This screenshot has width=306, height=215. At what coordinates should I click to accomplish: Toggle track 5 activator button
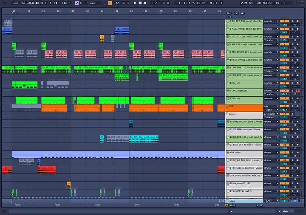coord(284,21)
